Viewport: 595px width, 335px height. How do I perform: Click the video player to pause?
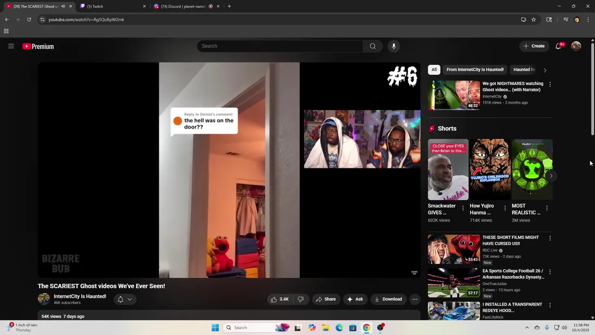click(x=229, y=170)
